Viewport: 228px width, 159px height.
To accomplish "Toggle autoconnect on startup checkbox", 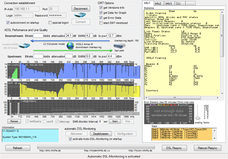I will 8,23.
